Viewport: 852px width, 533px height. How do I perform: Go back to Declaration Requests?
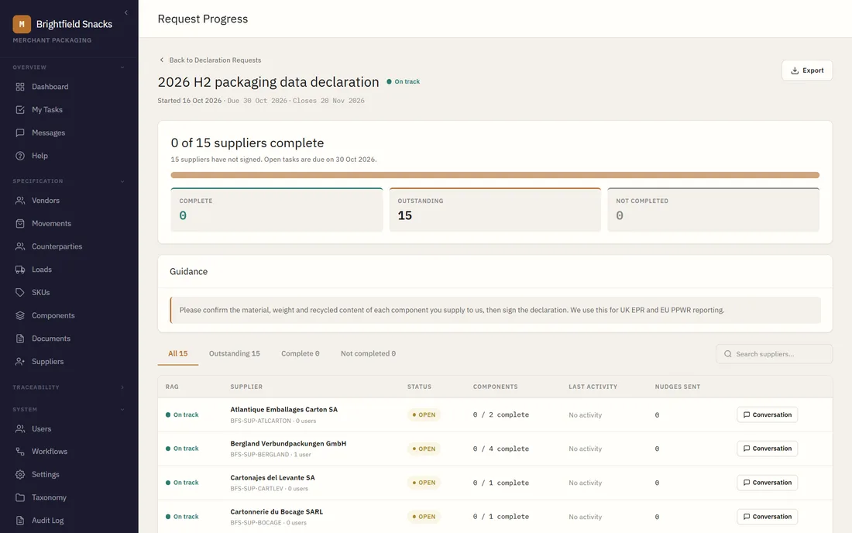(x=210, y=60)
